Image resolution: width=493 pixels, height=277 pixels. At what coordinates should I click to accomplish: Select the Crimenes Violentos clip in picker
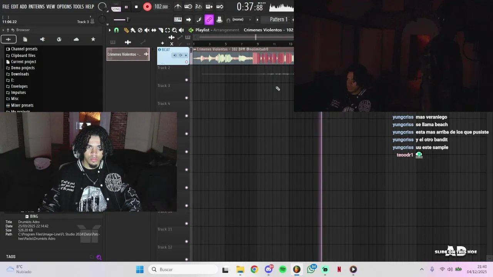(x=128, y=54)
